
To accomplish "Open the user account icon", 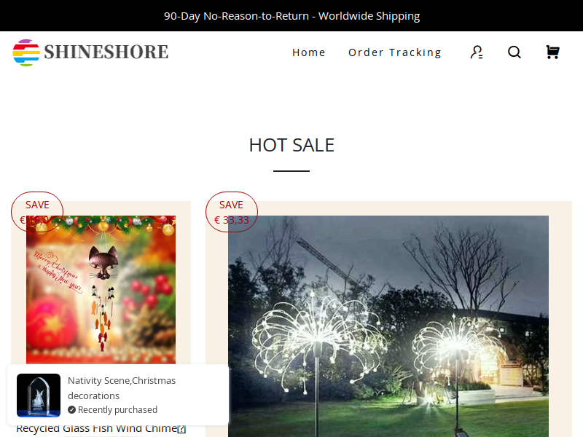I will point(477,52).
